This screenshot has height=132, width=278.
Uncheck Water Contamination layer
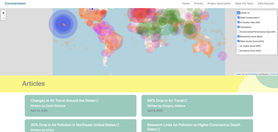tap(238, 17)
